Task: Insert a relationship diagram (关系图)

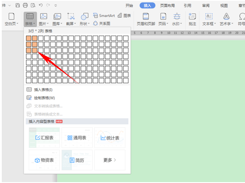Action: tap(102, 23)
